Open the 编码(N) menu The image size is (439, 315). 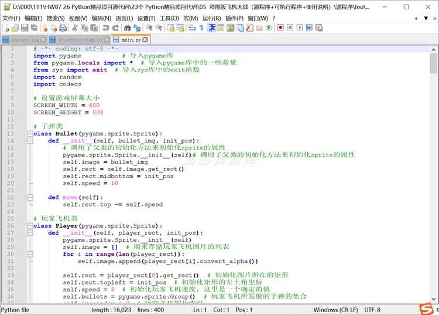(x=101, y=19)
